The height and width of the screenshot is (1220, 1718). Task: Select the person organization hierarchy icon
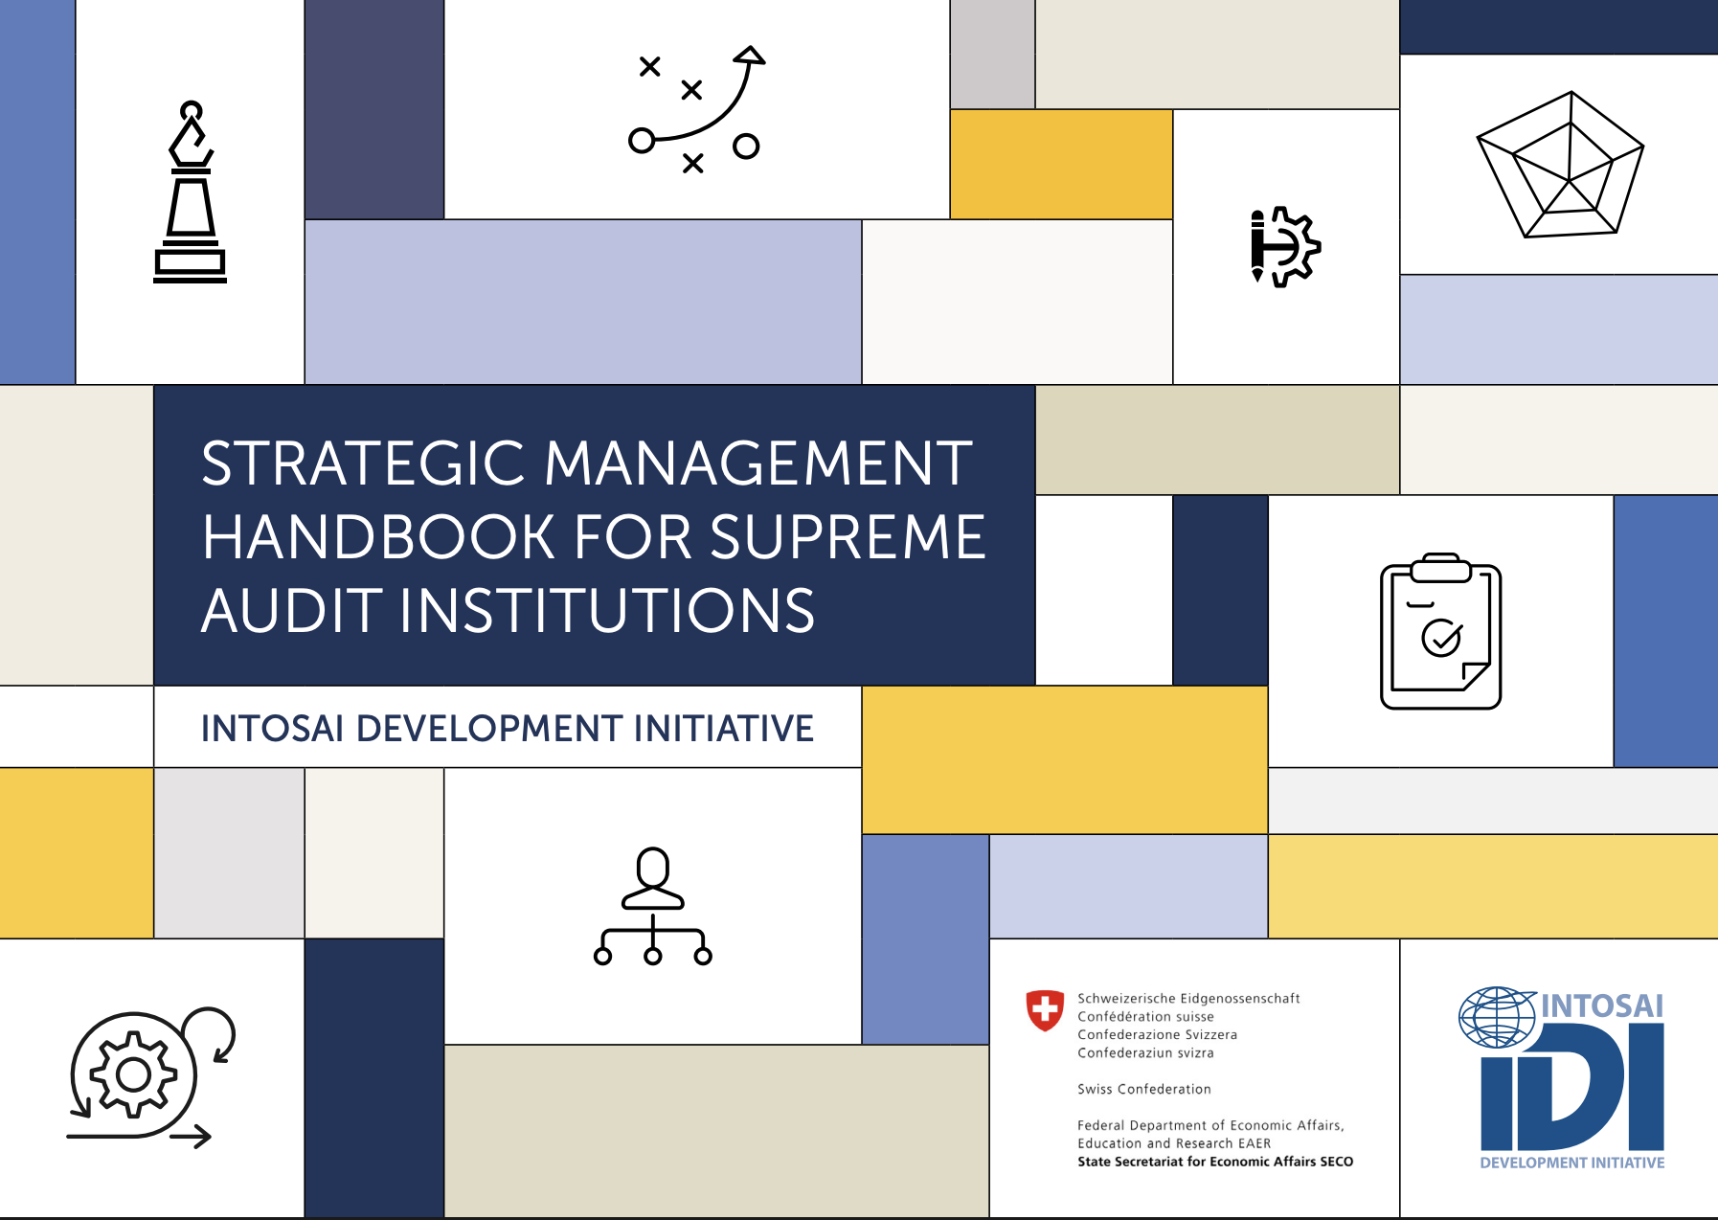pos(653,906)
